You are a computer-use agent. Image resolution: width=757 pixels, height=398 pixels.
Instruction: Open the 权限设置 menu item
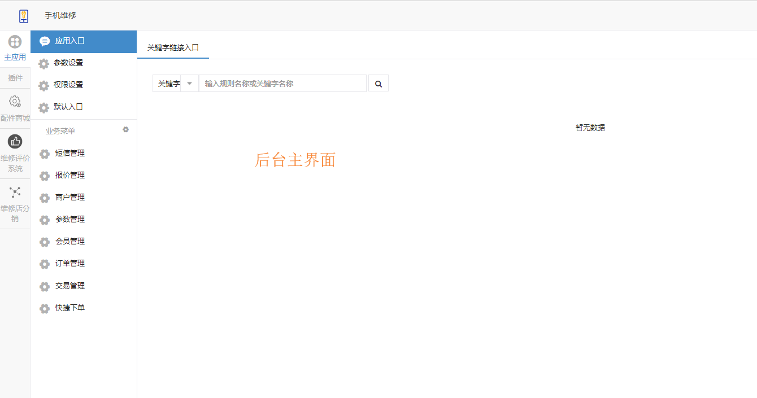coord(68,85)
